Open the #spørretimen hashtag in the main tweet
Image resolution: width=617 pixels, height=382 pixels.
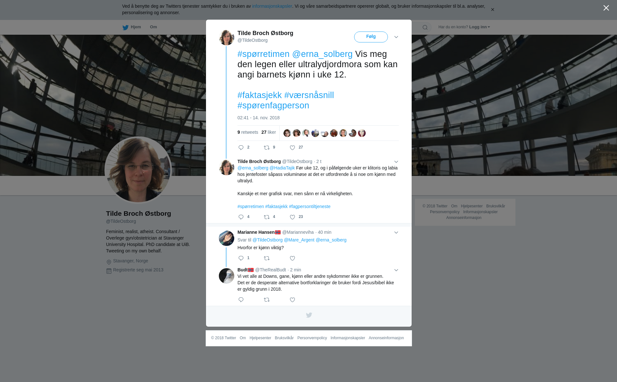tap(264, 54)
